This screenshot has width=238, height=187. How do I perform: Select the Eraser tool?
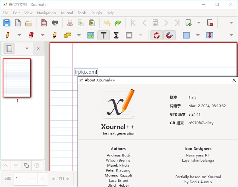(31, 35)
